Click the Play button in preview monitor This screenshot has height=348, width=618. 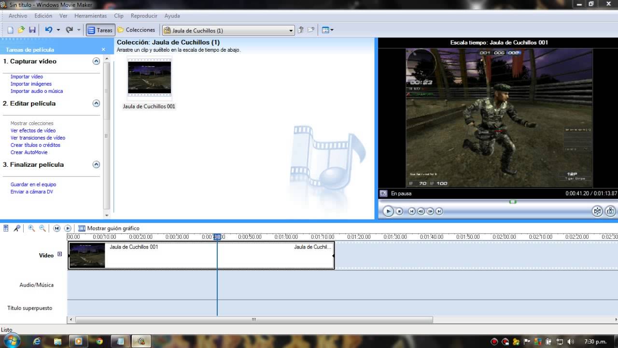point(388,211)
